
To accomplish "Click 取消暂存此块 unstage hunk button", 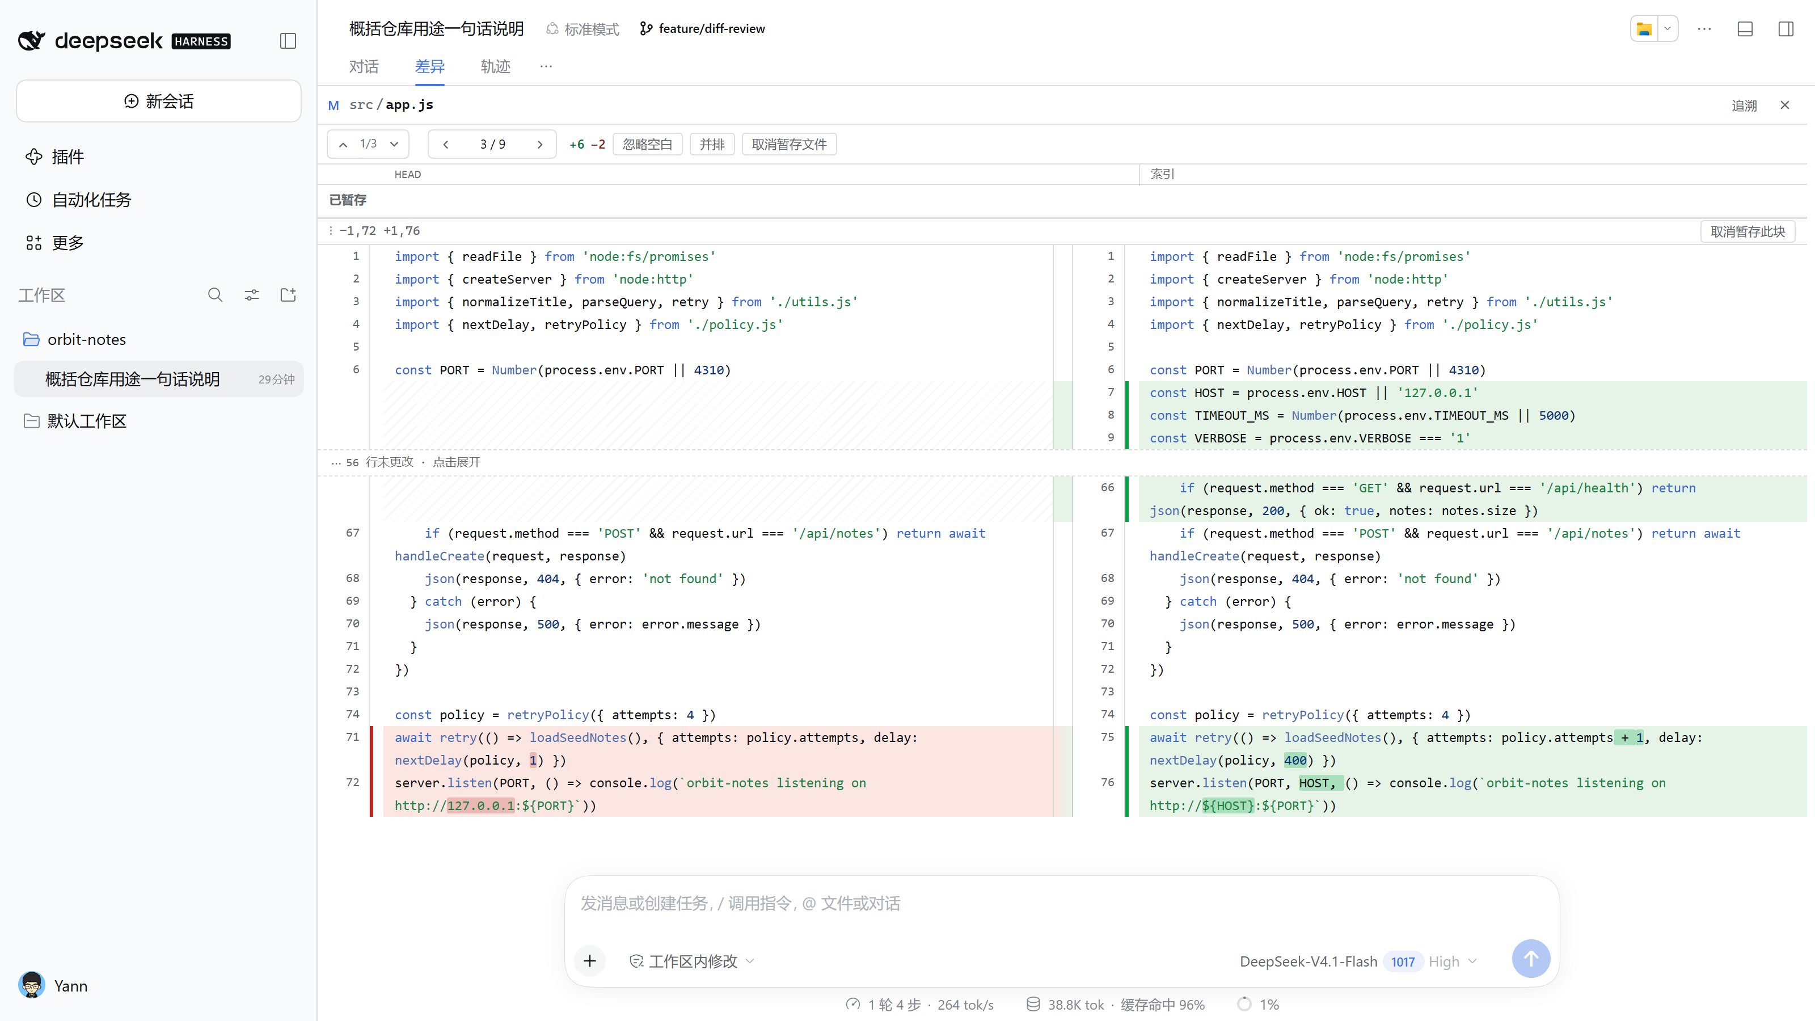I will click(1748, 231).
